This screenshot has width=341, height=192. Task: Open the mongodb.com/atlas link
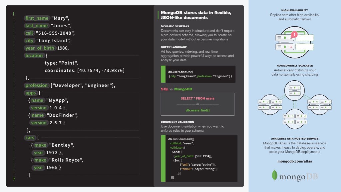(295, 161)
